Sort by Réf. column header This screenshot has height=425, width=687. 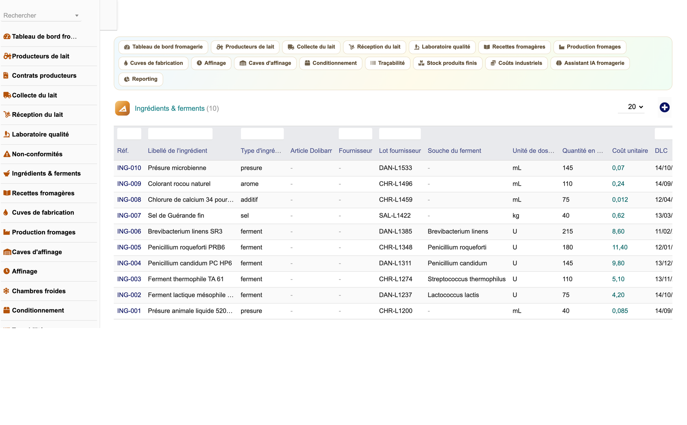(x=123, y=151)
